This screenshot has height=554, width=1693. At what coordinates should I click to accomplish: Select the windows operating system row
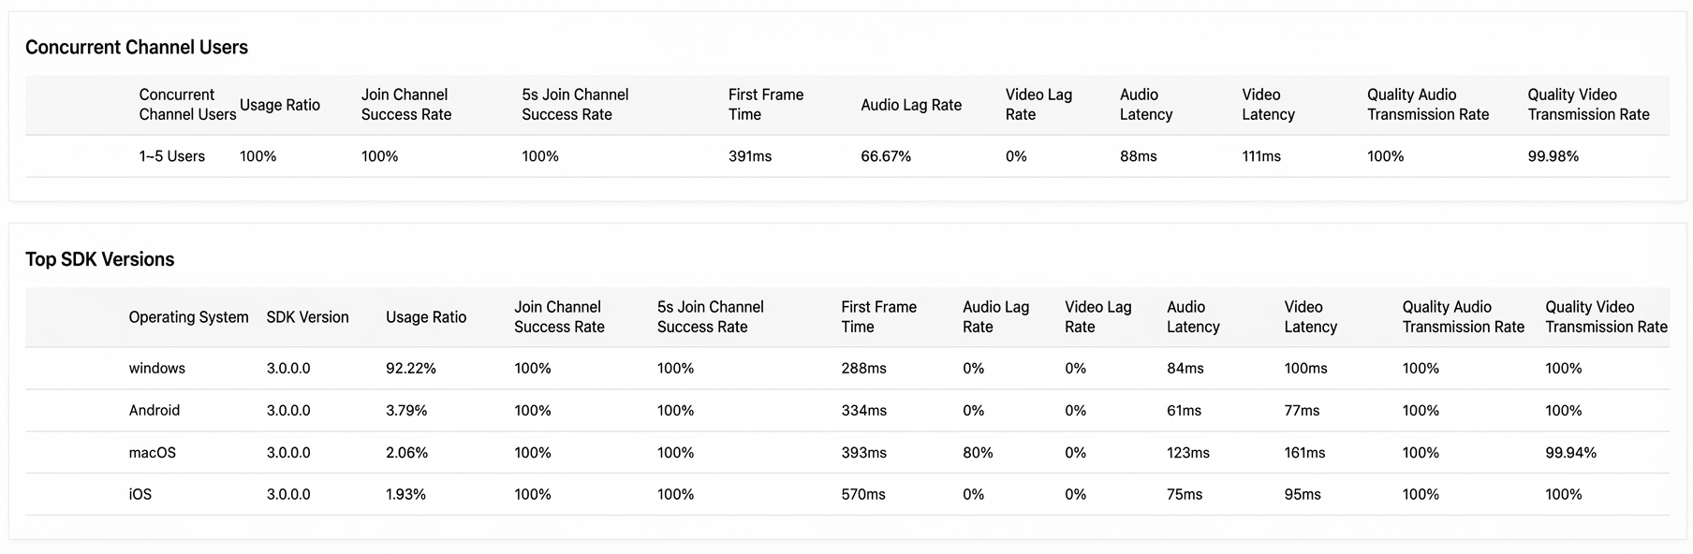[847, 368]
